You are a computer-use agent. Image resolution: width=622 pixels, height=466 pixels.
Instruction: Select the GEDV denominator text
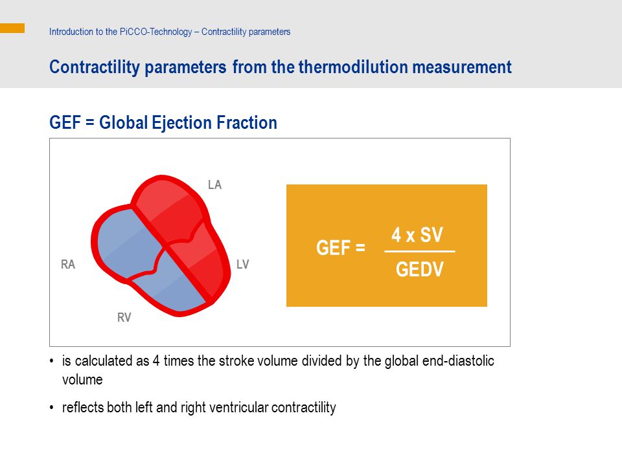pos(420,269)
